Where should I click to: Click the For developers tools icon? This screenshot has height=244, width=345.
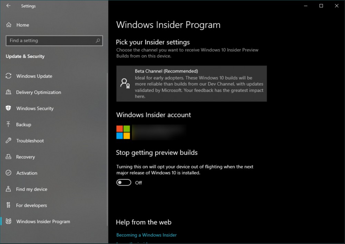(x=8, y=205)
